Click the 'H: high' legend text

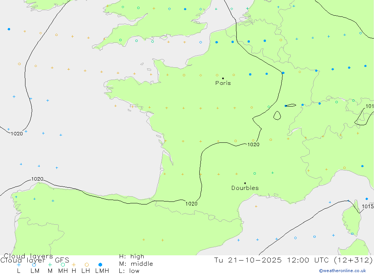132,256
